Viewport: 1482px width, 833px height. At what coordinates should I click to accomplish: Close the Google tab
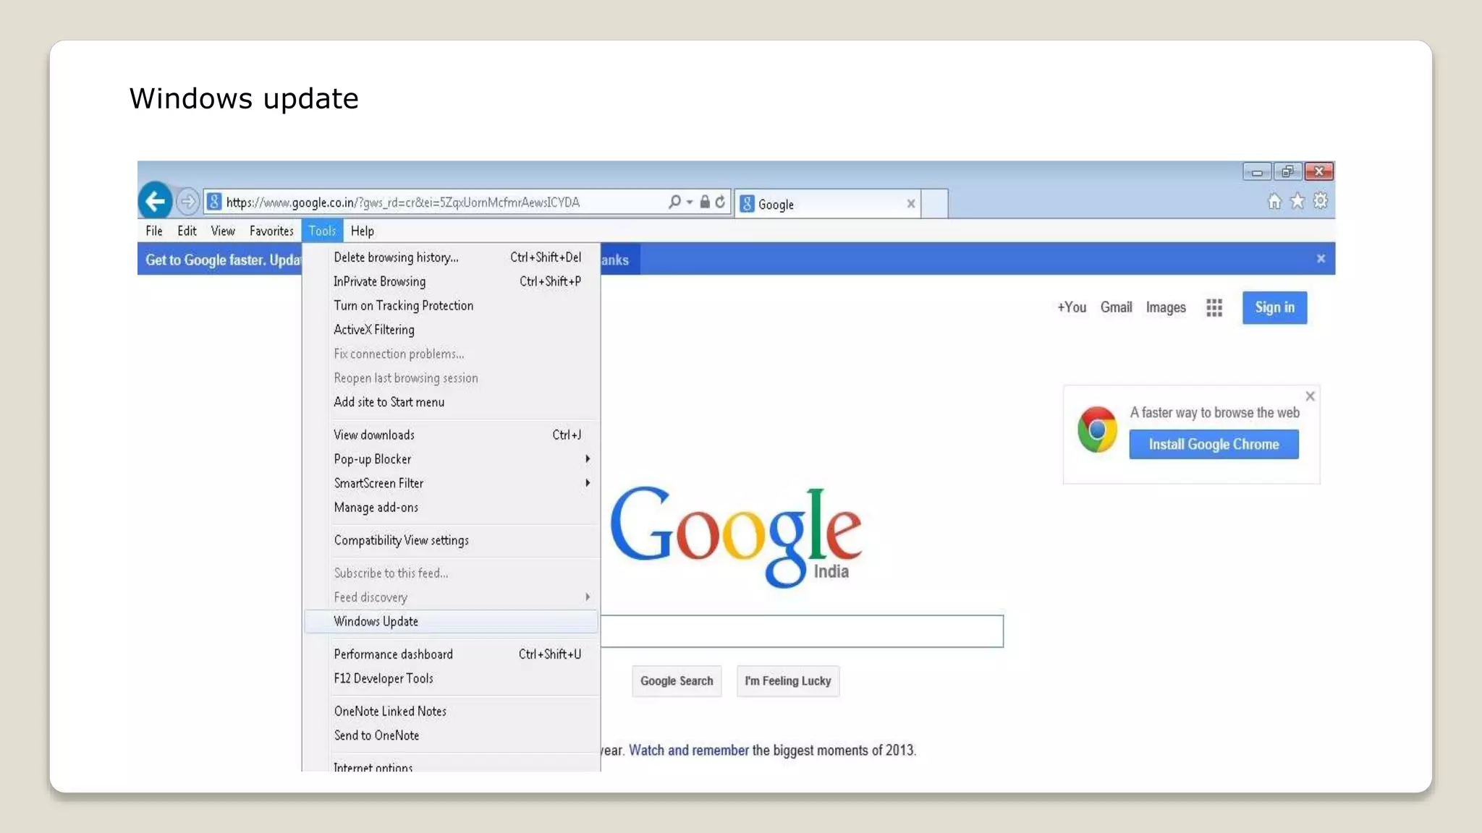click(911, 204)
